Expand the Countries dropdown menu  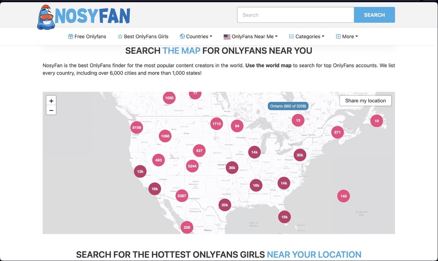coord(196,36)
